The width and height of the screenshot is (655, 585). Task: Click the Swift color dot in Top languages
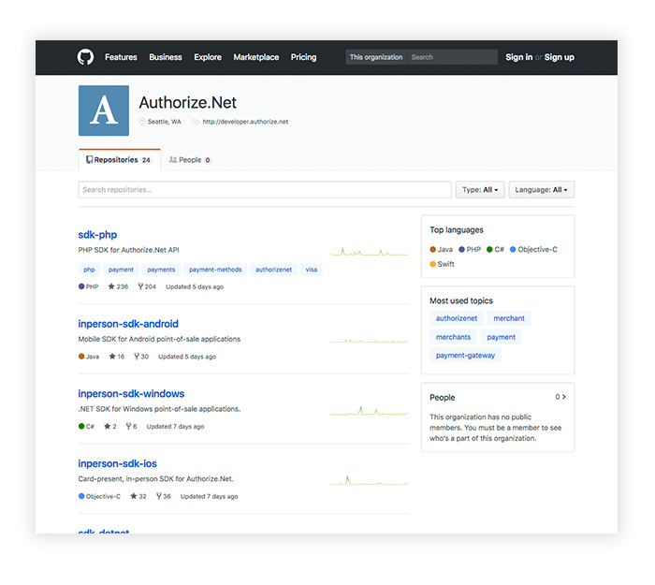(x=432, y=264)
